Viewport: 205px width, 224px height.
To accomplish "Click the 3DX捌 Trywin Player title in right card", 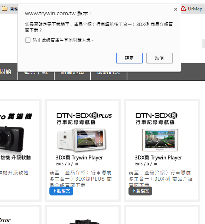I will coord(158,158).
